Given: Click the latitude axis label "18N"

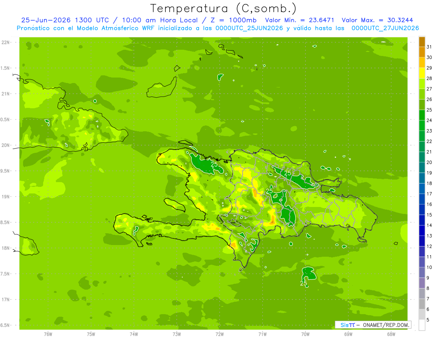Looking at the screenshot, I should [6, 248].
